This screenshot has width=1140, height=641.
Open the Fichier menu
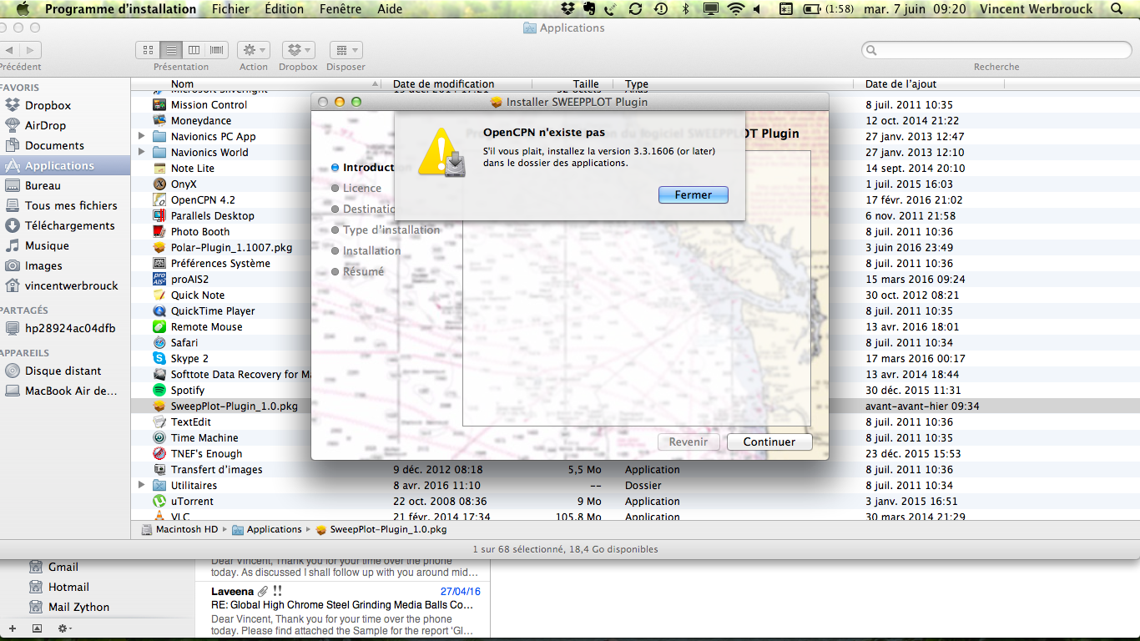tap(230, 9)
